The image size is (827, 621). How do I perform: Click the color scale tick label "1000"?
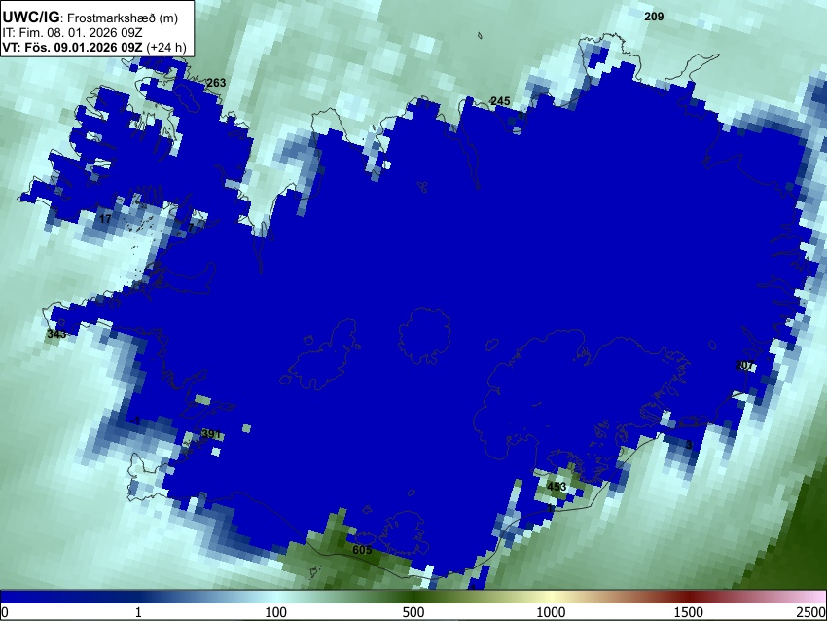(551, 612)
